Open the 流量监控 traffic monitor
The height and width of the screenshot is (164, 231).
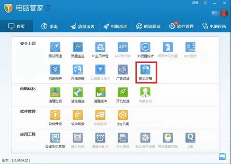78,47
